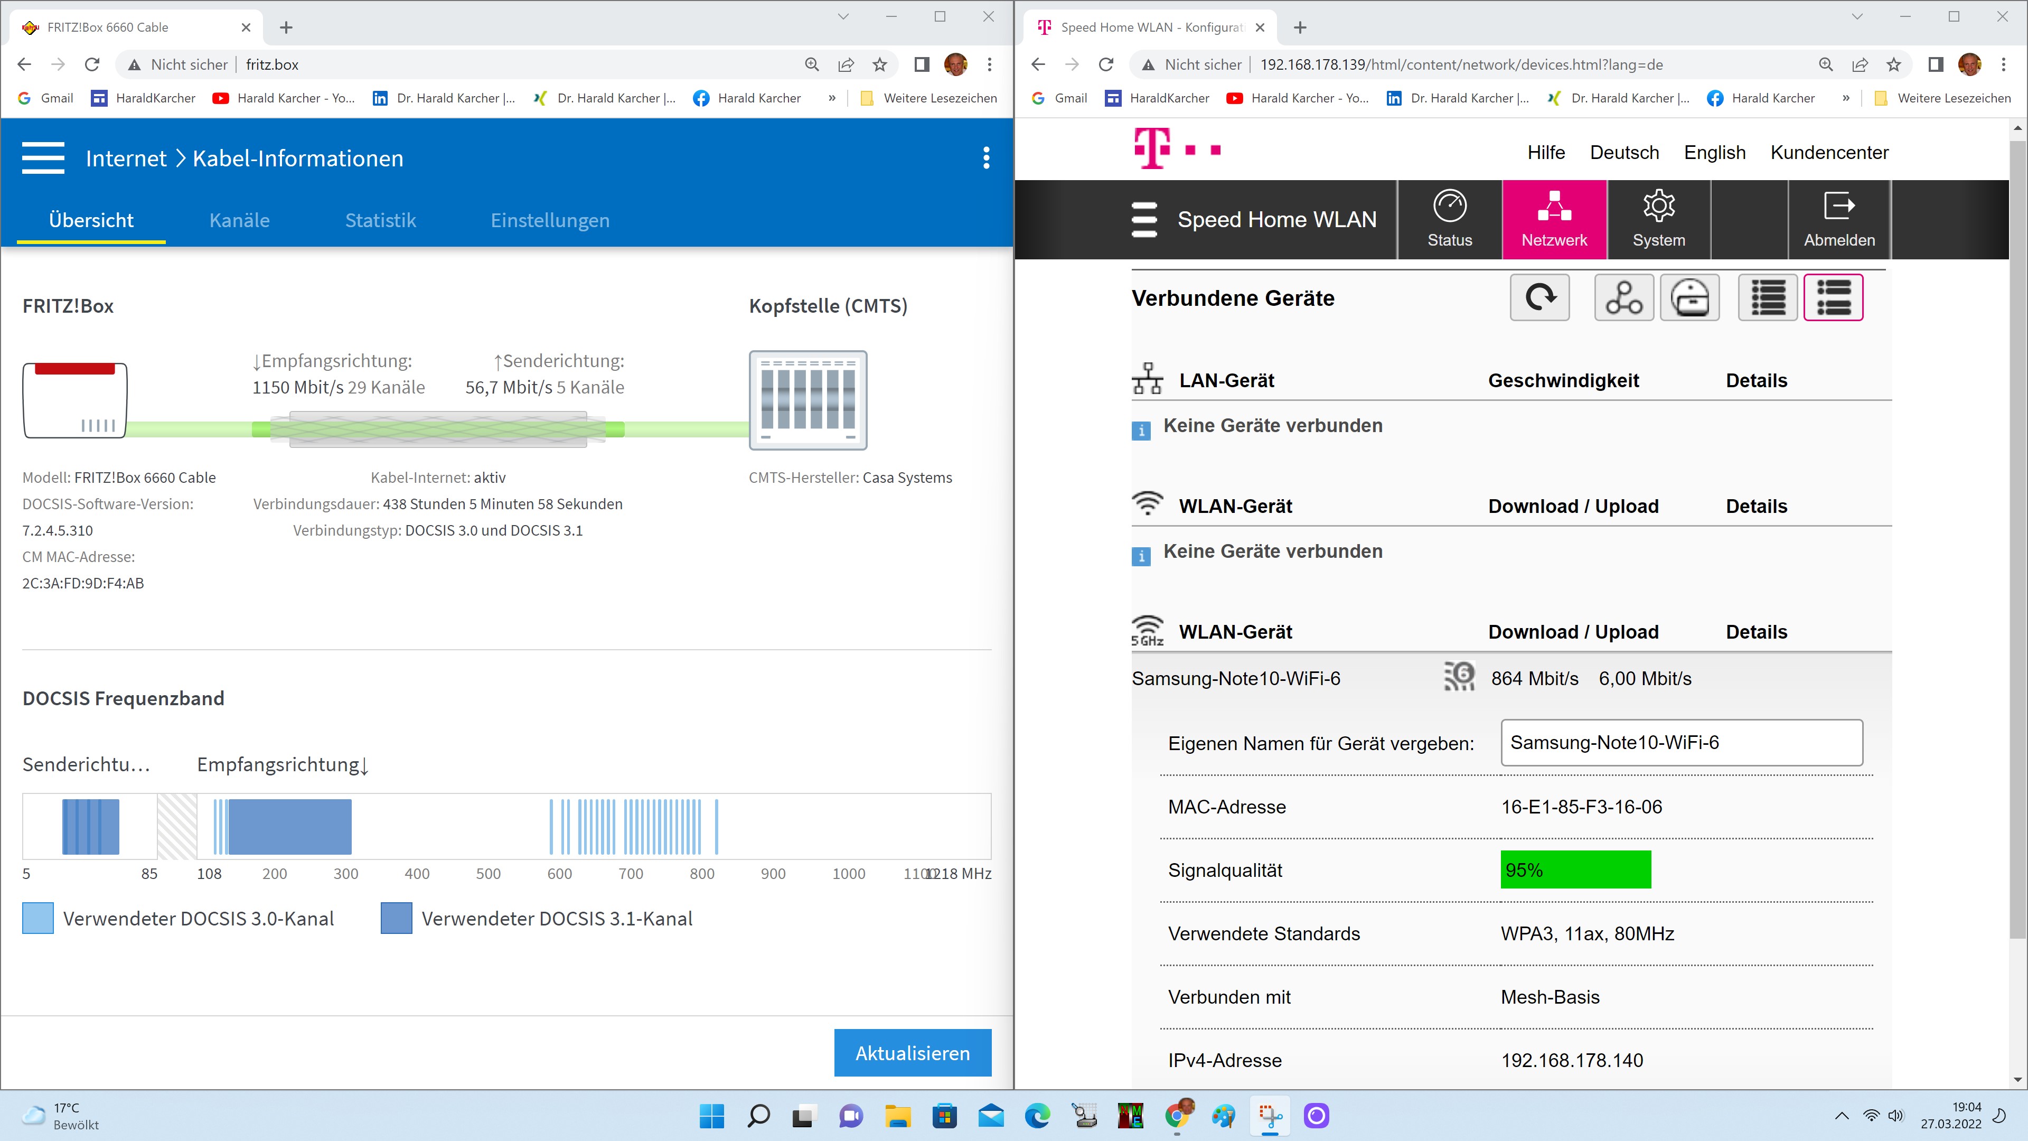The image size is (2028, 1141).
Task: Open the FRITZ!Box hamburger menu
Action: tap(43, 158)
